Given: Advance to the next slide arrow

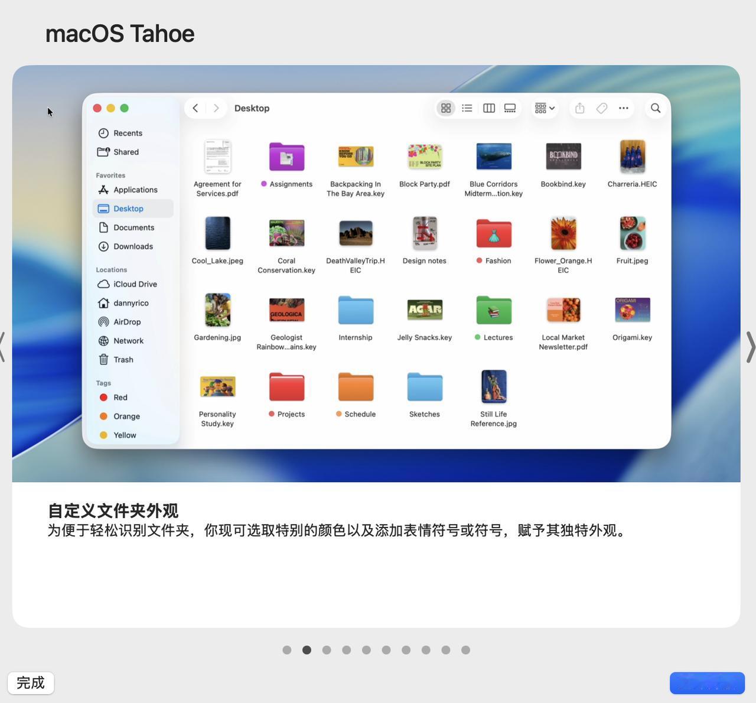Looking at the screenshot, I should (x=750, y=346).
